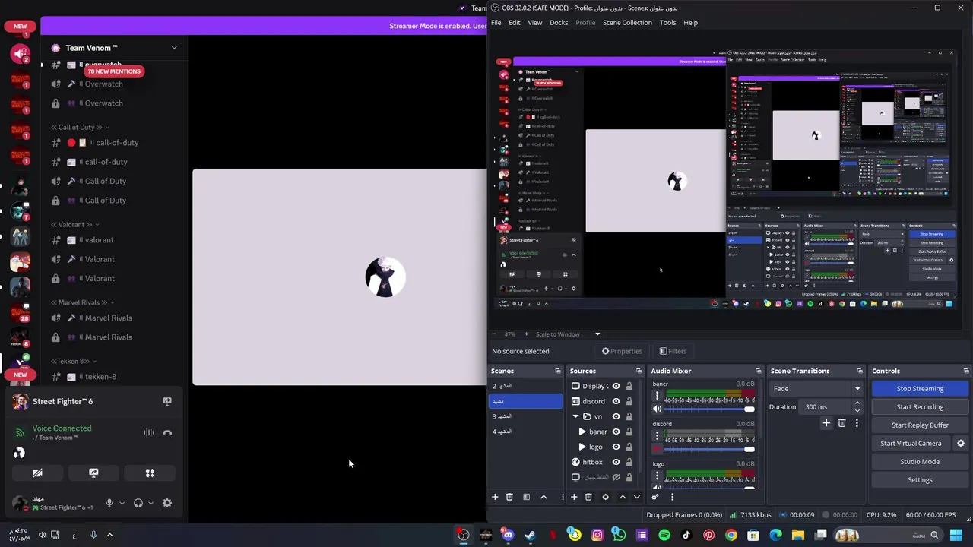Open OBS Scene Collection menu
The width and height of the screenshot is (973, 547).
pyautogui.click(x=627, y=22)
